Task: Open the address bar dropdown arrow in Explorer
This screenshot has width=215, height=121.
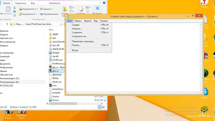Action: point(60,24)
